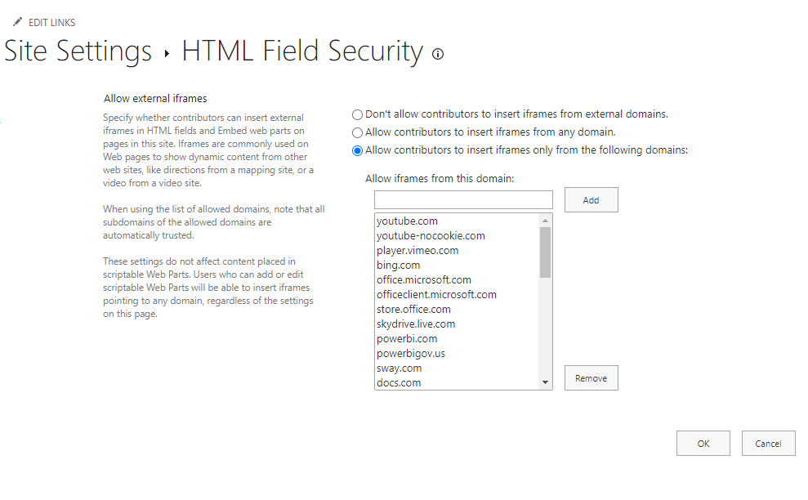
Task: Click the Remove button
Action: point(591,378)
